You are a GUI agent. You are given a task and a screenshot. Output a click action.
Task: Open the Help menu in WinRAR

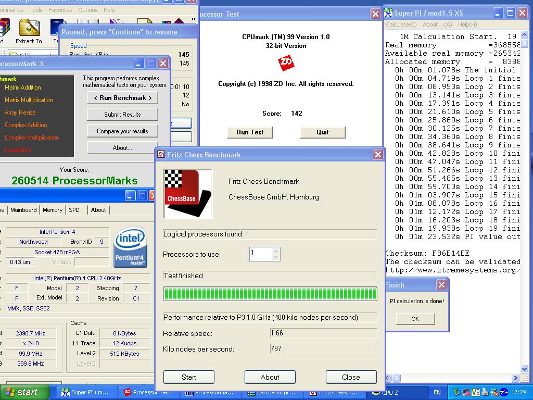[109, 10]
